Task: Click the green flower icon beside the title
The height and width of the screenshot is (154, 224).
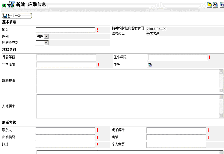Action: tap(4, 6)
